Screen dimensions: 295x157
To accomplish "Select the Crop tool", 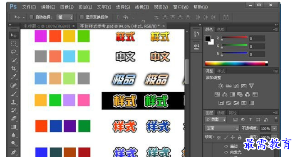I will click(13, 68).
